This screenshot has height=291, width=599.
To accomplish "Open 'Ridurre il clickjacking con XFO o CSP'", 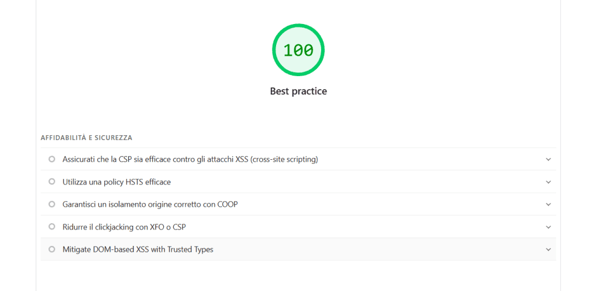I will (x=124, y=227).
